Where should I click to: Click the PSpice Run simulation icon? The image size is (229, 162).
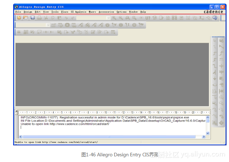click(67, 25)
